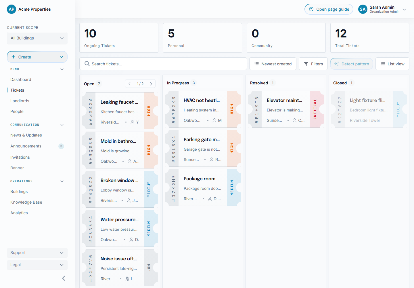Open the Parking gate ticket
The height and width of the screenshot is (288, 414).
(203, 148)
